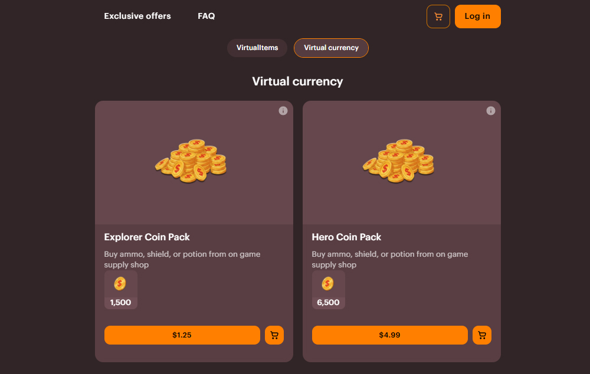Open the shopping cart in the header

(x=438, y=16)
